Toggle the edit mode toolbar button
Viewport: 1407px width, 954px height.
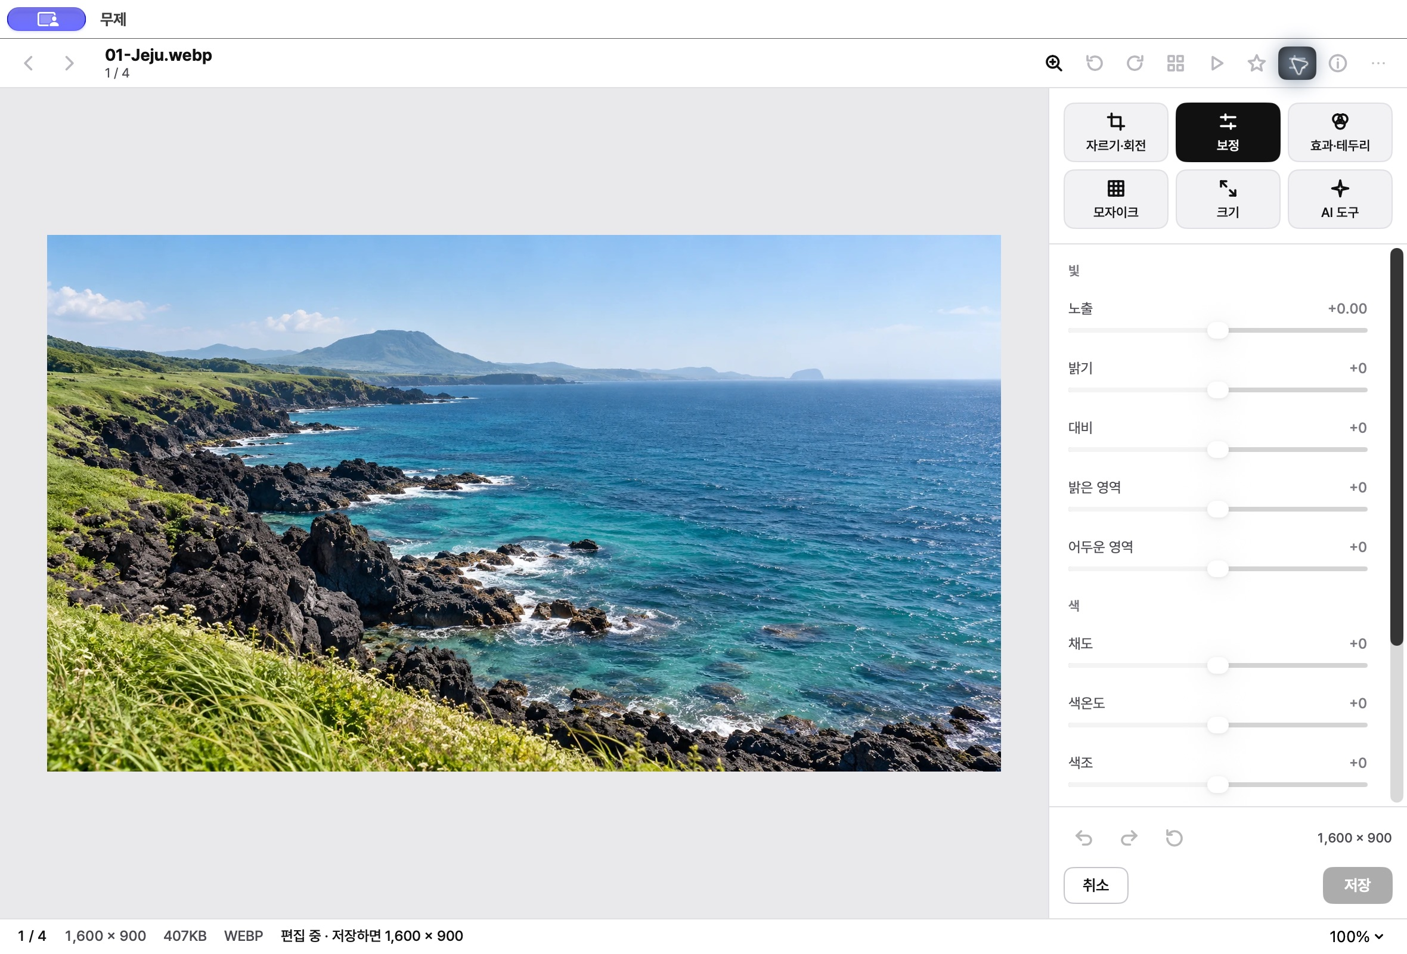tap(1297, 63)
